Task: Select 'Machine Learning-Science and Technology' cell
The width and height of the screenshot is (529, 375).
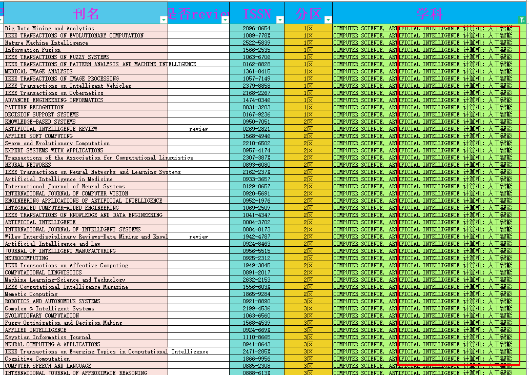Action: (x=86, y=280)
